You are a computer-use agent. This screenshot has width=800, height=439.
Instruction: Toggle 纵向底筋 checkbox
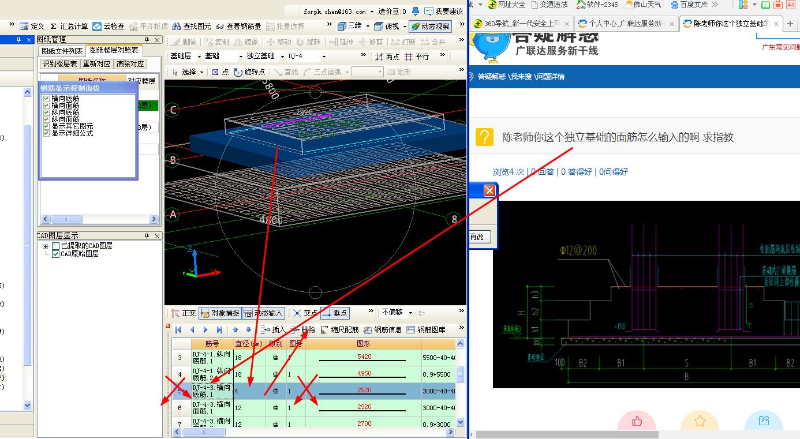pyautogui.click(x=47, y=112)
